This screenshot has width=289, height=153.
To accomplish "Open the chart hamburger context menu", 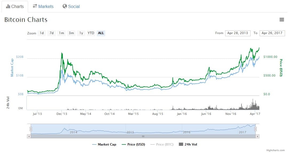I will [282, 20].
